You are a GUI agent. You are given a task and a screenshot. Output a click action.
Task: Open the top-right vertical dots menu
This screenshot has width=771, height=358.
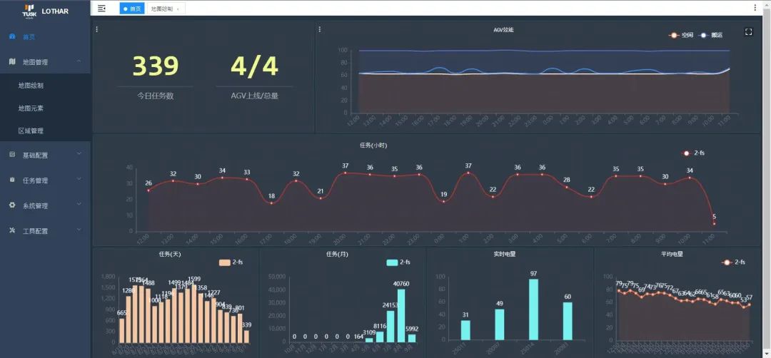coord(755,8)
